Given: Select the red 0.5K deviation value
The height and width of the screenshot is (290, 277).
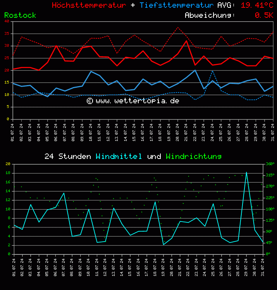Looking at the screenshot, I should point(264,15).
